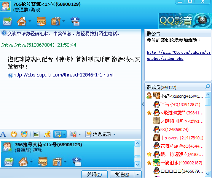Click the 发送(S) send button

[122, 175]
